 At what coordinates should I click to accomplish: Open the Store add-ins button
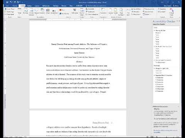[62, 10]
